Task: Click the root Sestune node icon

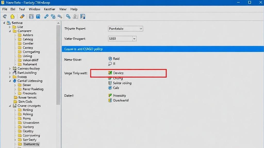Action: (9, 23)
